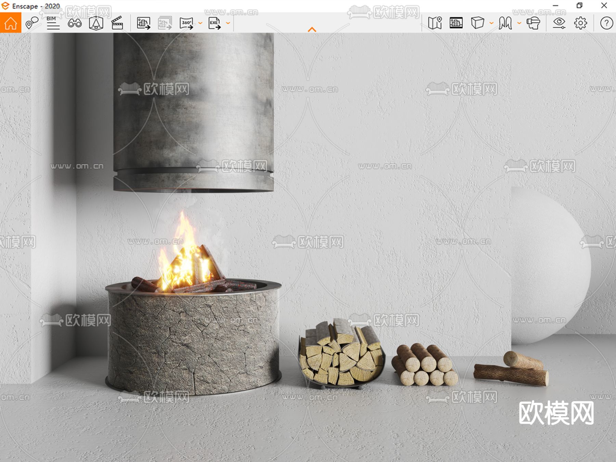This screenshot has height=462, width=616.
Task: Start batch rendering export
Action: pyautogui.click(x=165, y=23)
